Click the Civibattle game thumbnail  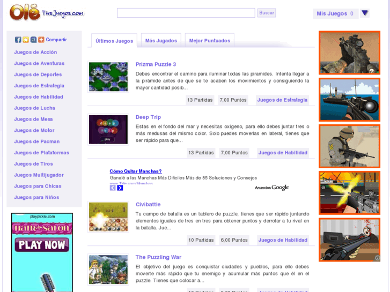pyautogui.click(x=108, y=217)
